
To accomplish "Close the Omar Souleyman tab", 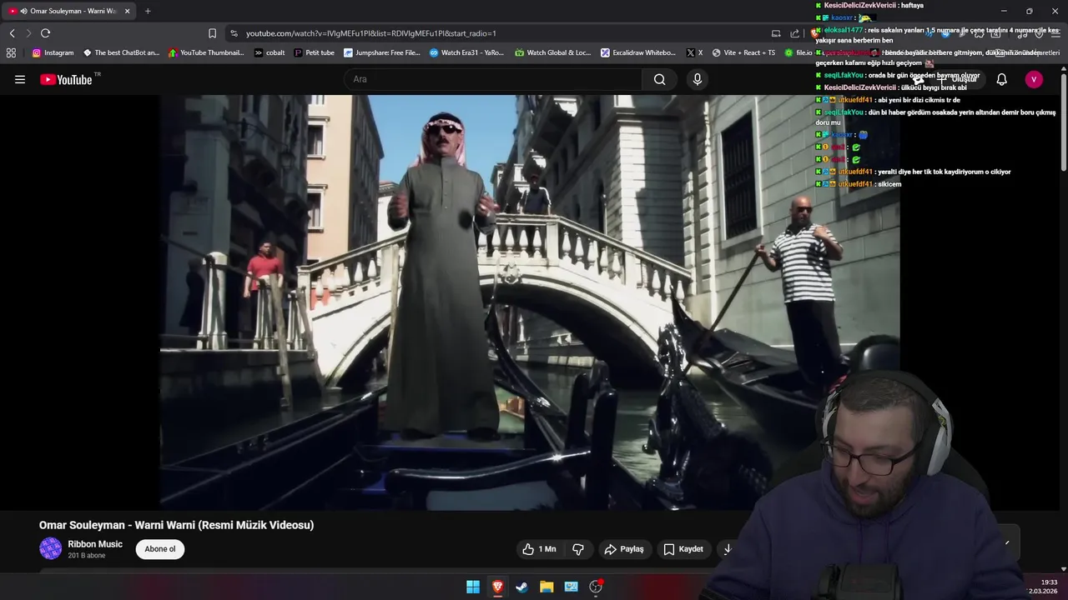I will point(127,11).
